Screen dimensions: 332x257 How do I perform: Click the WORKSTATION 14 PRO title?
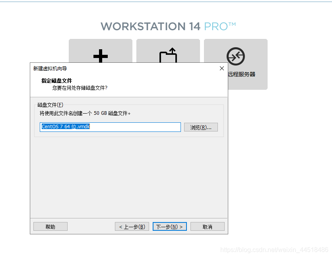click(168, 27)
